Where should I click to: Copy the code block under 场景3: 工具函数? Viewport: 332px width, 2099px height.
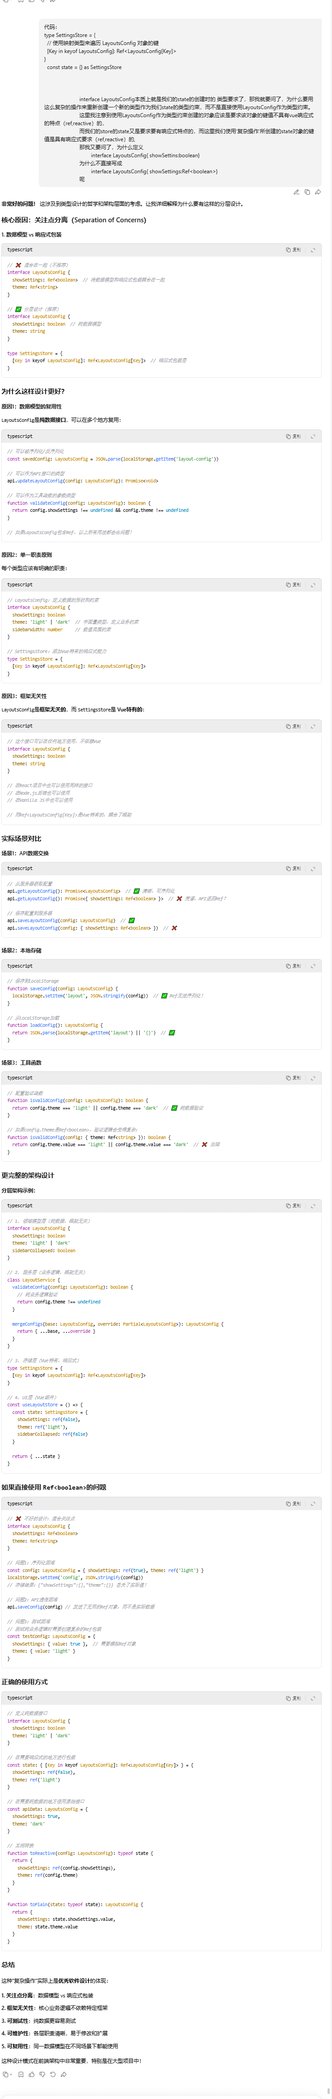293,1077
